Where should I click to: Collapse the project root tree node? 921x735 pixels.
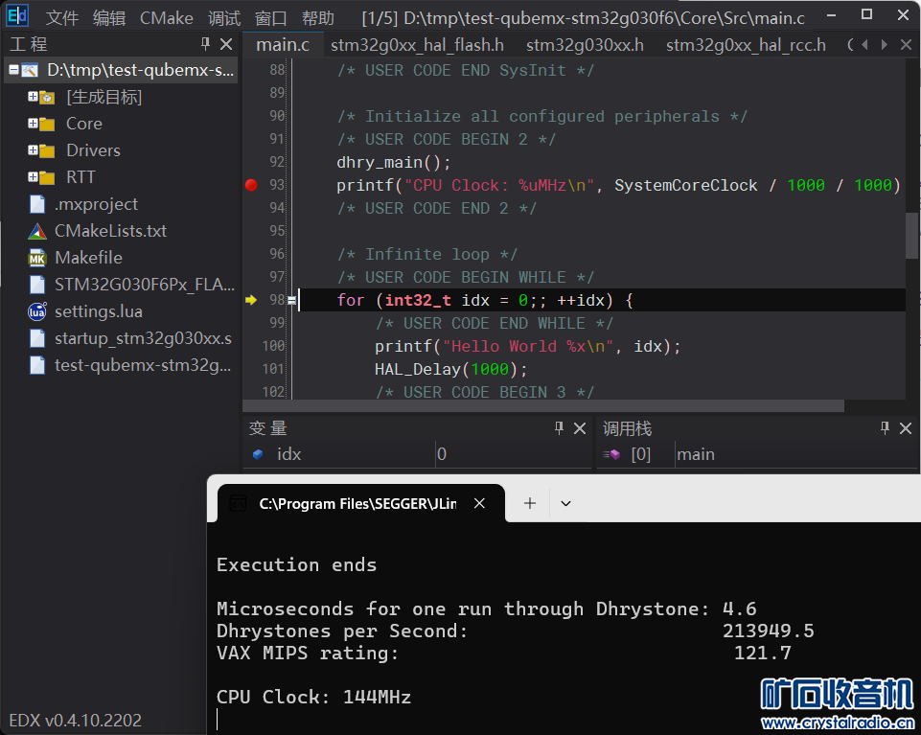[14, 70]
